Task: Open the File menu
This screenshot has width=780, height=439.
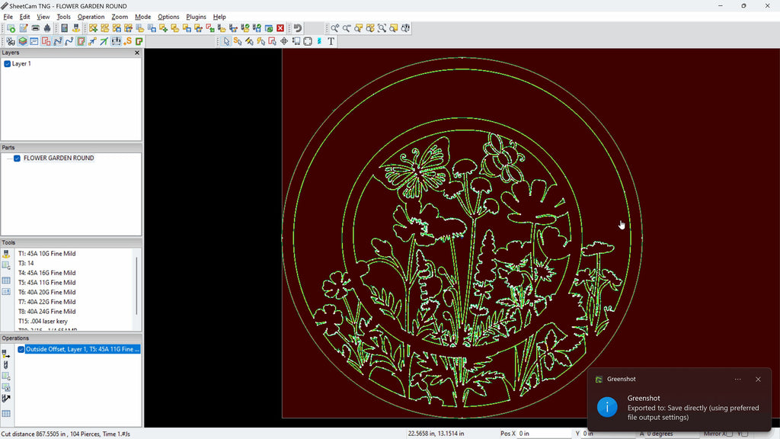Action: [8, 17]
